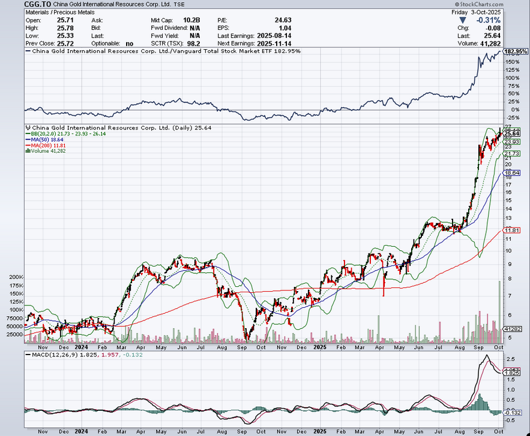Click the -0.31% percent change
Image resolution: width=530 pixels, height=436 pixels.
pyautogui.click(x=488, y=20)
